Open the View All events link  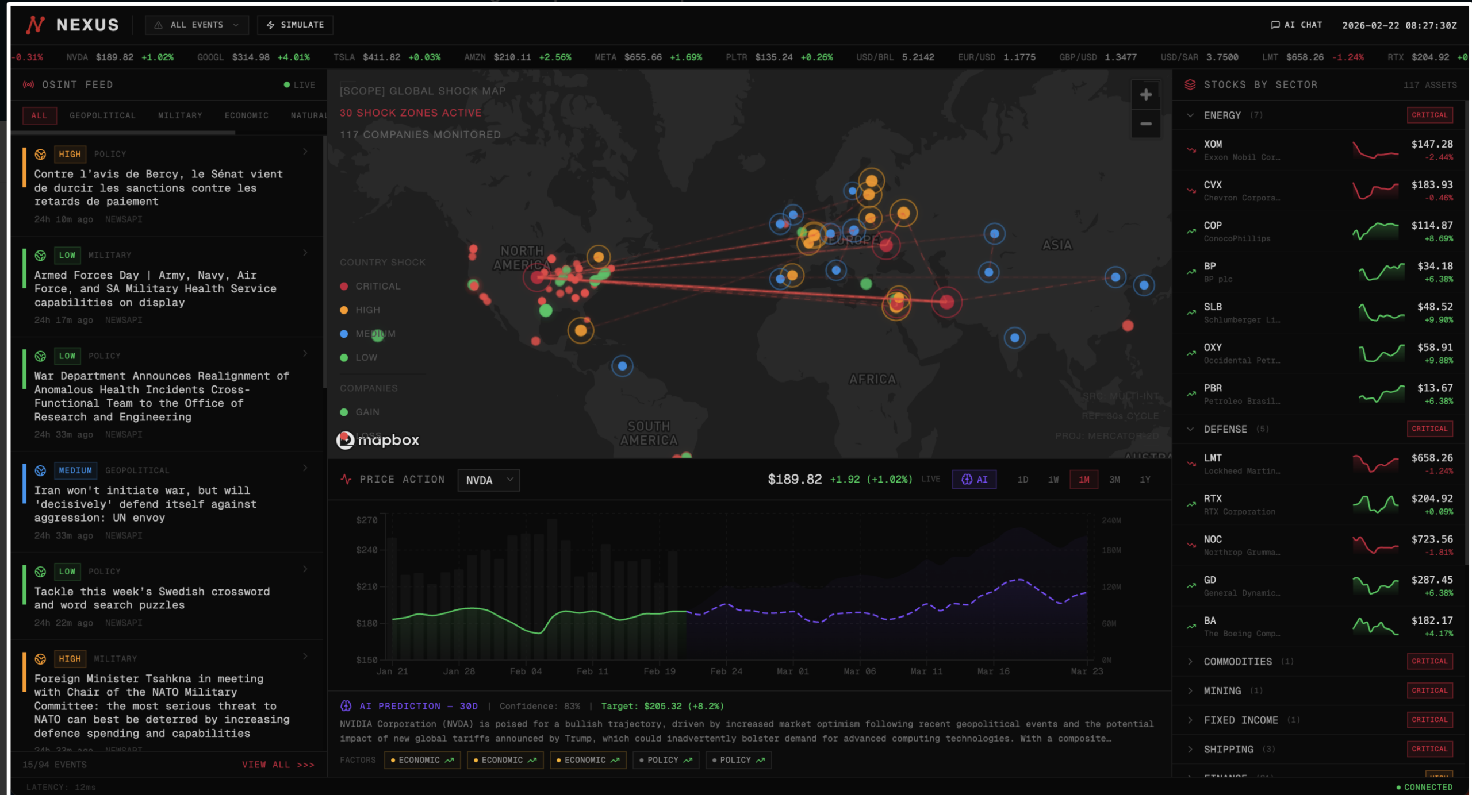coord(278,765)
